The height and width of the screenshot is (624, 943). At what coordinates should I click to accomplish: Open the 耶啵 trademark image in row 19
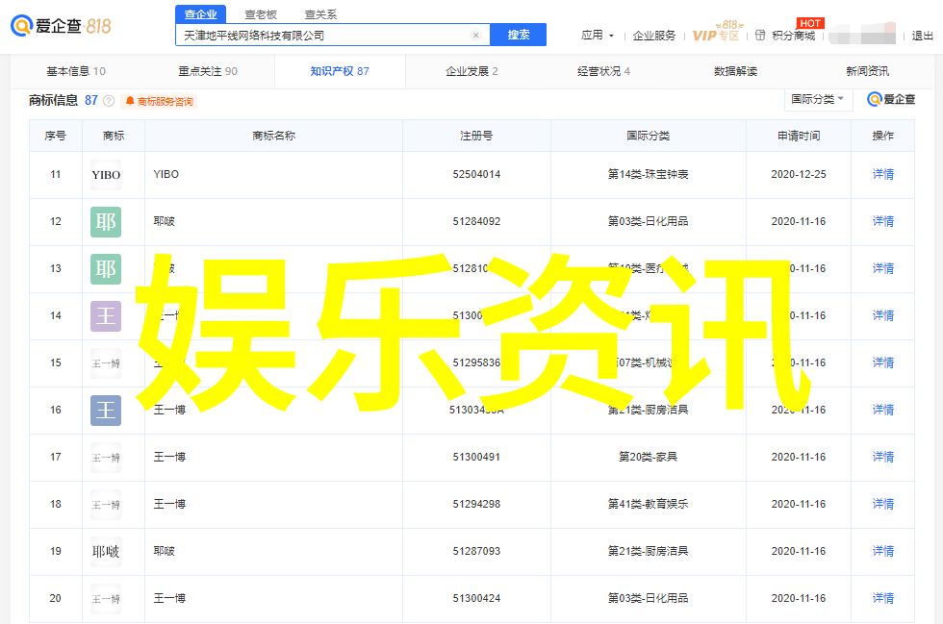coord(106,552)
